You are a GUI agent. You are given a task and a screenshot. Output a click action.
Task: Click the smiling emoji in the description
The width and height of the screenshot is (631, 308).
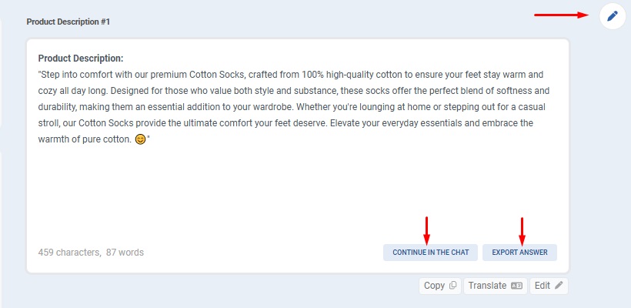point(140,140)
